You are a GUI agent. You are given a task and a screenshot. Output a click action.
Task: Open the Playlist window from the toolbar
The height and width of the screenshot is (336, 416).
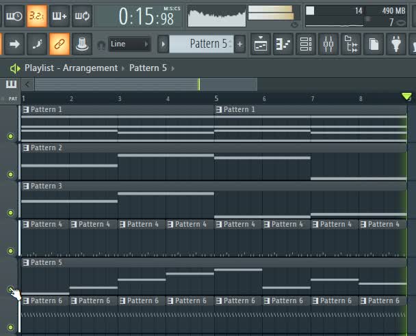tap(261, 44)
